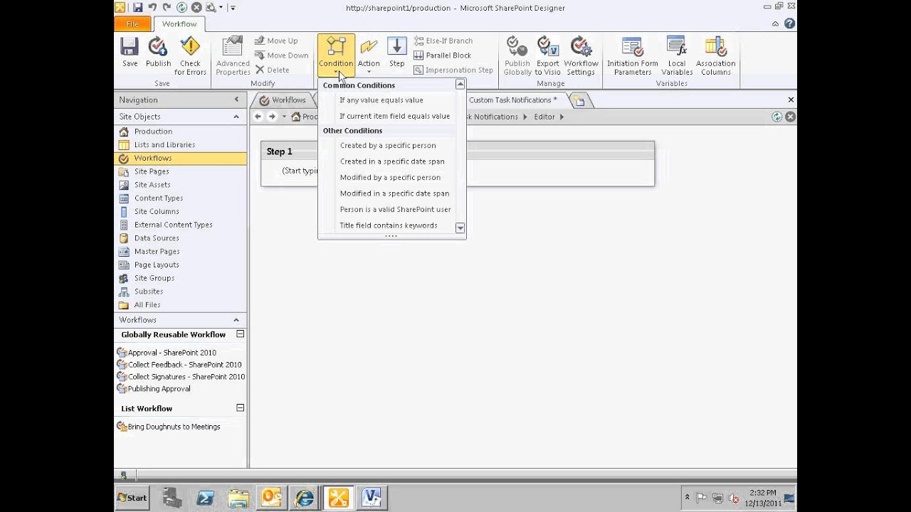Screen dimensions: 911x512
Task: Insert a new Step
Action: (396, 53)
